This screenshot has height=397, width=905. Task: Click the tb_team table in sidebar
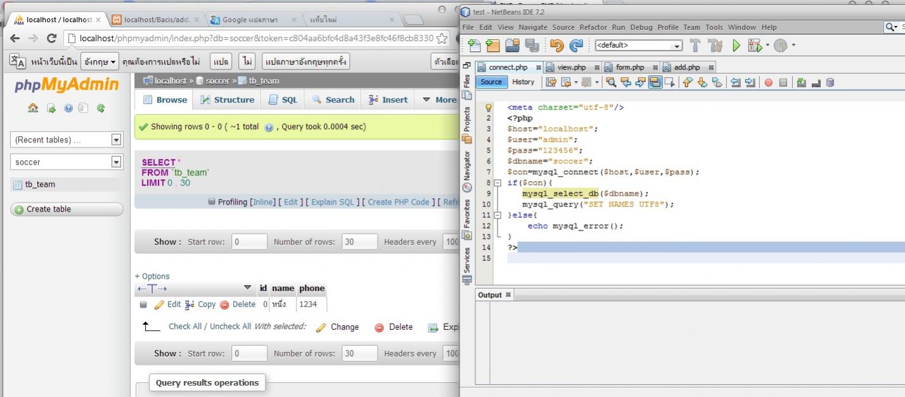click(x=40, y=184)
